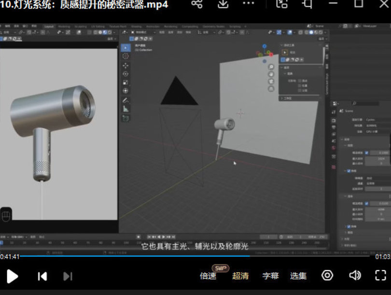Open the 选集 episode list
Screen dimensions: 391x295
pyautogui.click(x=298, y=276)
